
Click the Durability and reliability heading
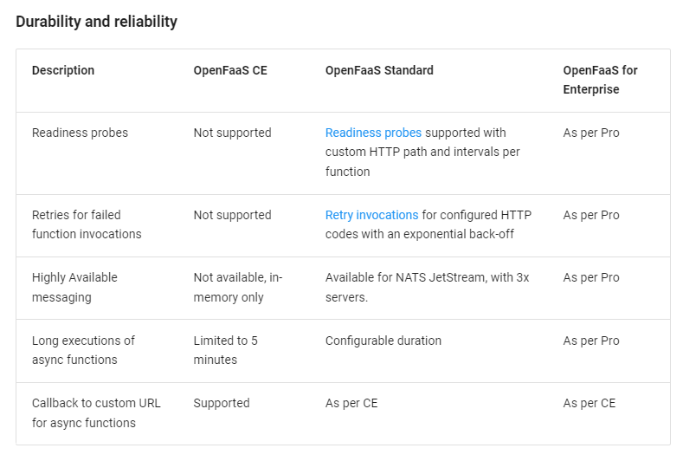pyautogui.click(x=97, y=22)
